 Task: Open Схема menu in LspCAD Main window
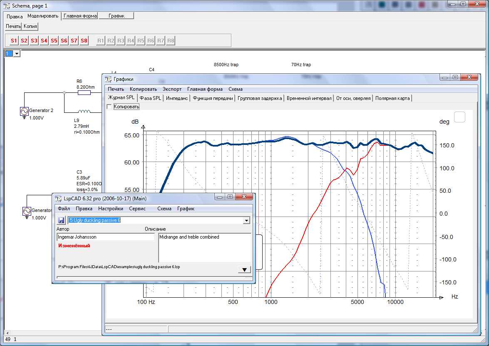click(x=164, y=209)
